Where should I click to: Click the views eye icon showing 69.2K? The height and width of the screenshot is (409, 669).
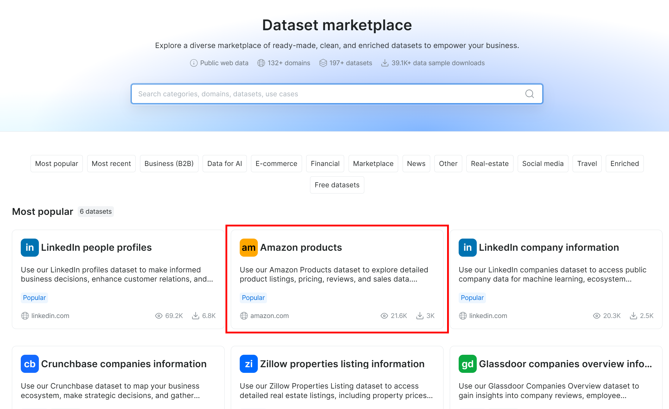click(158, 316)
